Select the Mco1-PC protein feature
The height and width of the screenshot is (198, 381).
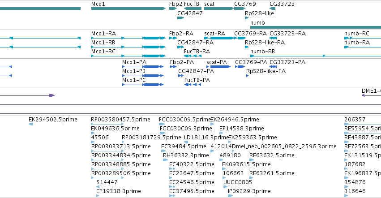143,85
